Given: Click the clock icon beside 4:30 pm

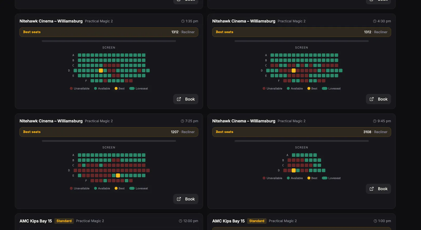Looking at the screenshot, I should (375, 21).
